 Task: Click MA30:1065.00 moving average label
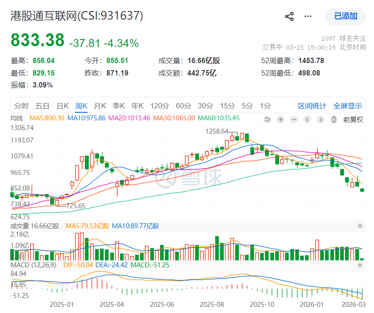(x=174, y=118)
